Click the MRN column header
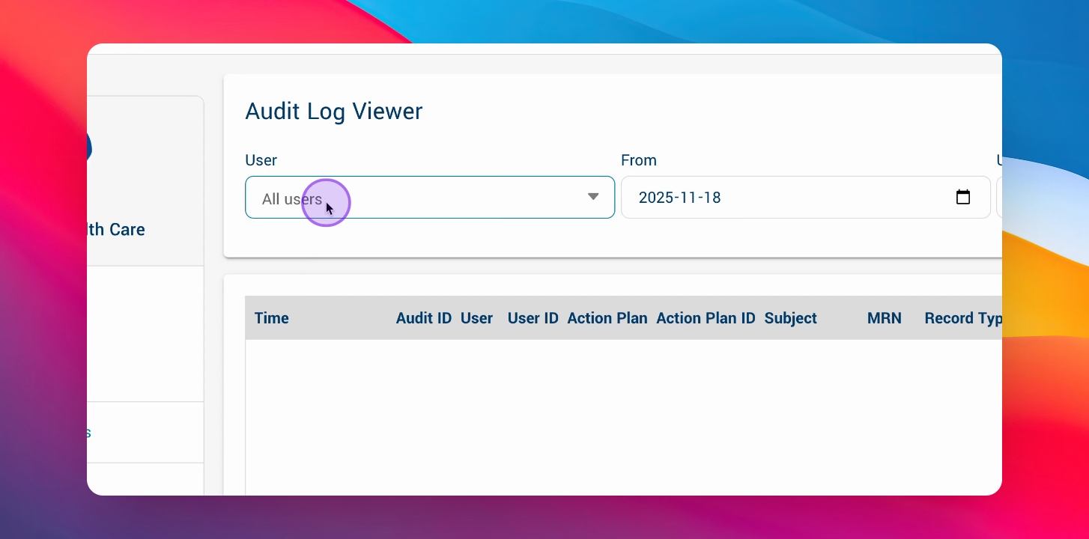The height and width of the screenshot is (539, 1089). pos(885,318)
